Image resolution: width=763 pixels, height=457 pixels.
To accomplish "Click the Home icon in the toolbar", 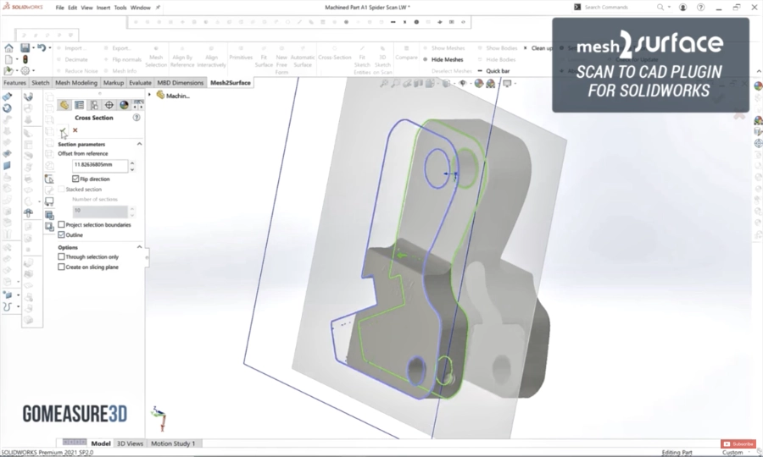I will (x=8, y=48).
